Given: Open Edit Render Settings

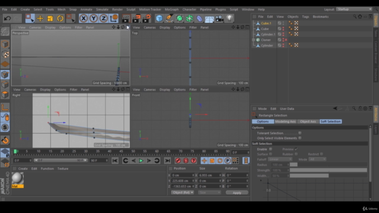Looking at the screenshot, I should [x=146, y=18].
